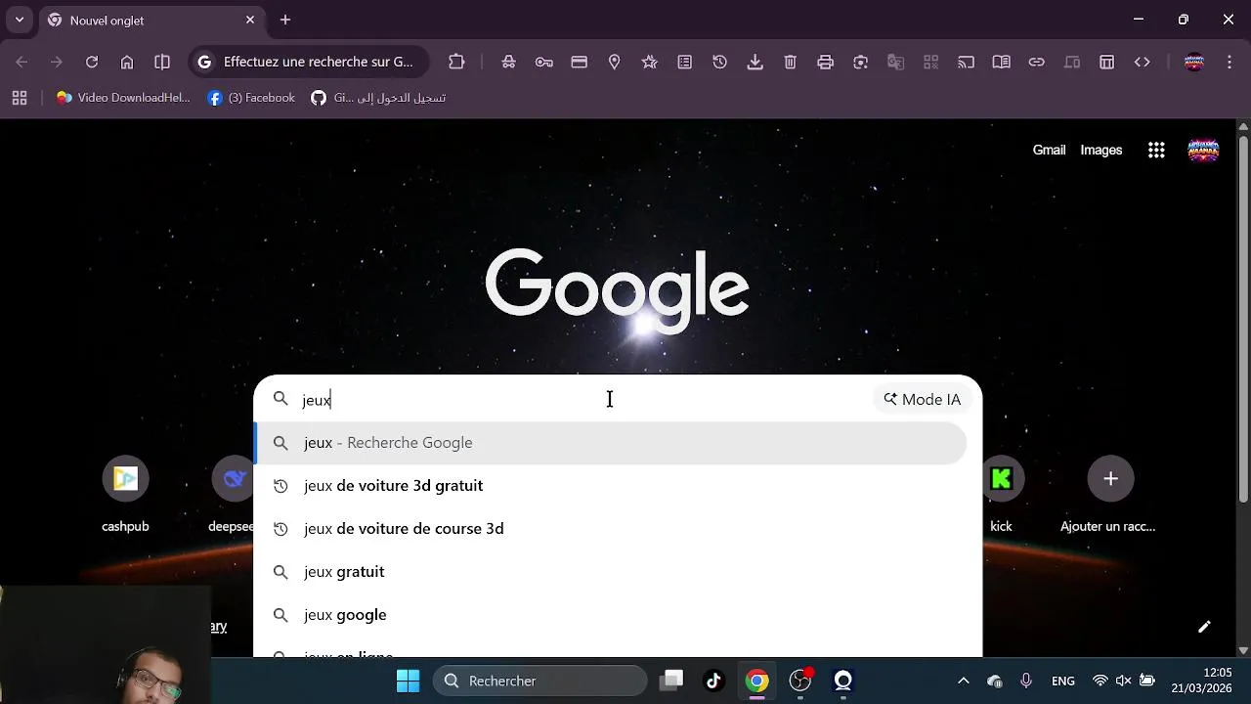Open Windows Start menu
This screenshot has width=1251, height=704.
pyautogui.click(x=408, y=681)
